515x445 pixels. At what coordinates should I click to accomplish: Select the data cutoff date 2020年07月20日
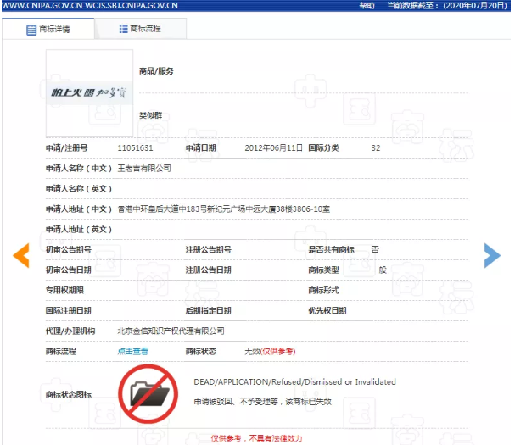point(475,6)
